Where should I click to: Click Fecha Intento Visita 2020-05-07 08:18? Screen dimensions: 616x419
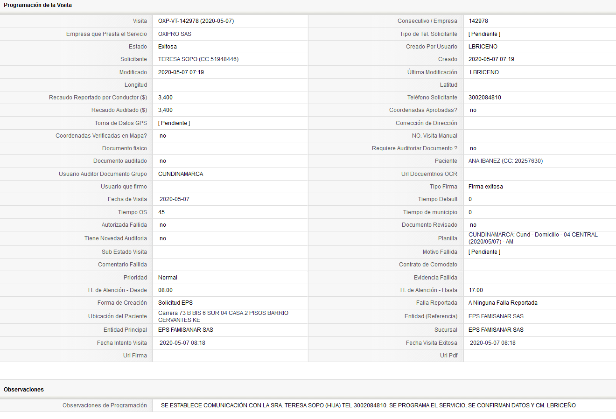(x=182, y=343)
